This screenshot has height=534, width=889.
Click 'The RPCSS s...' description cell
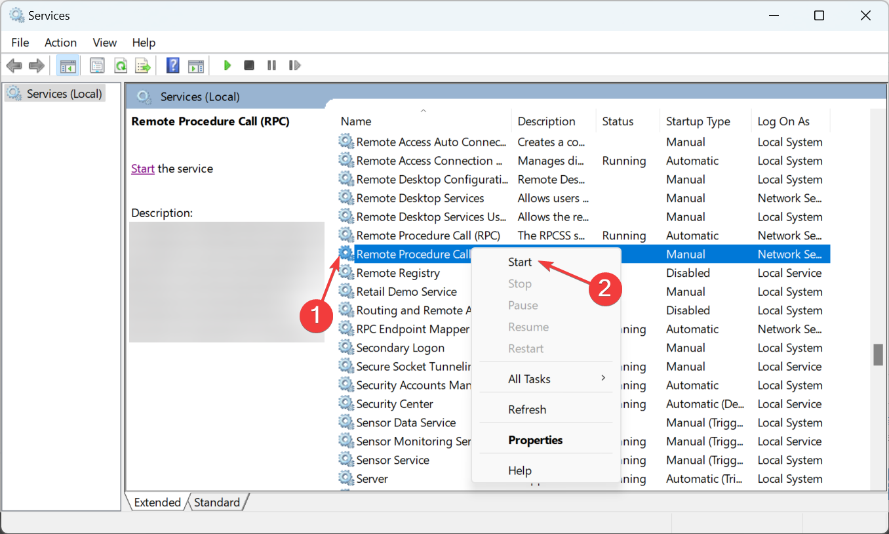click(x=552, y=236)
